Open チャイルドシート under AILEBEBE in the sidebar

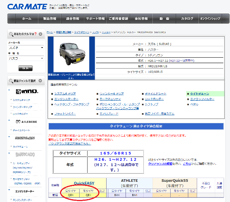point(21,130)
